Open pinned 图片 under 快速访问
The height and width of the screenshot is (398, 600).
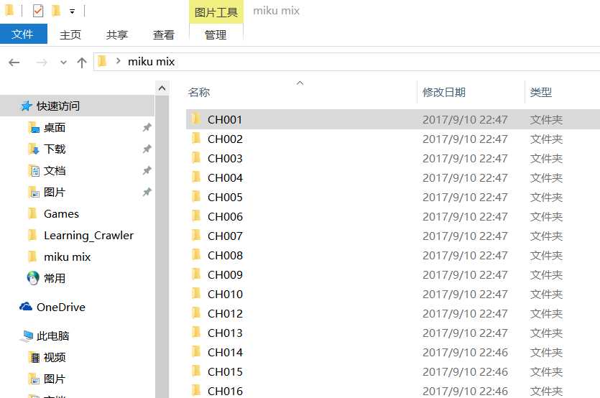(x=55, y=192)
